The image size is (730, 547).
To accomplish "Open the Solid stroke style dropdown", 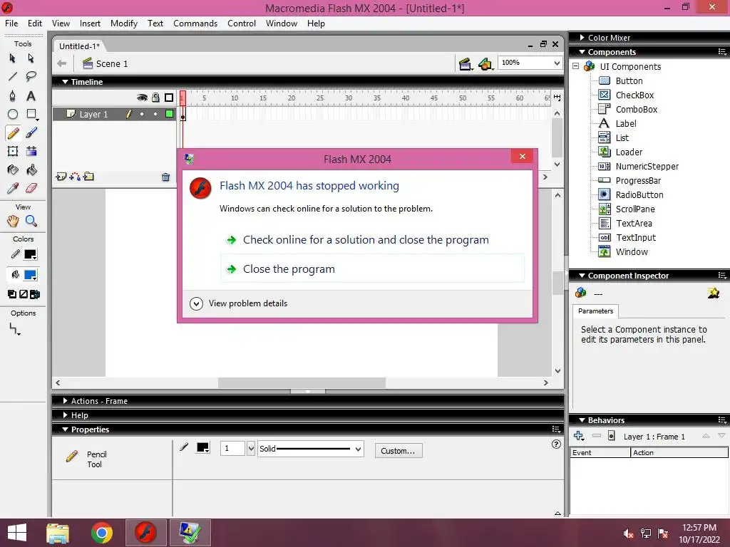I will (358, 449).
